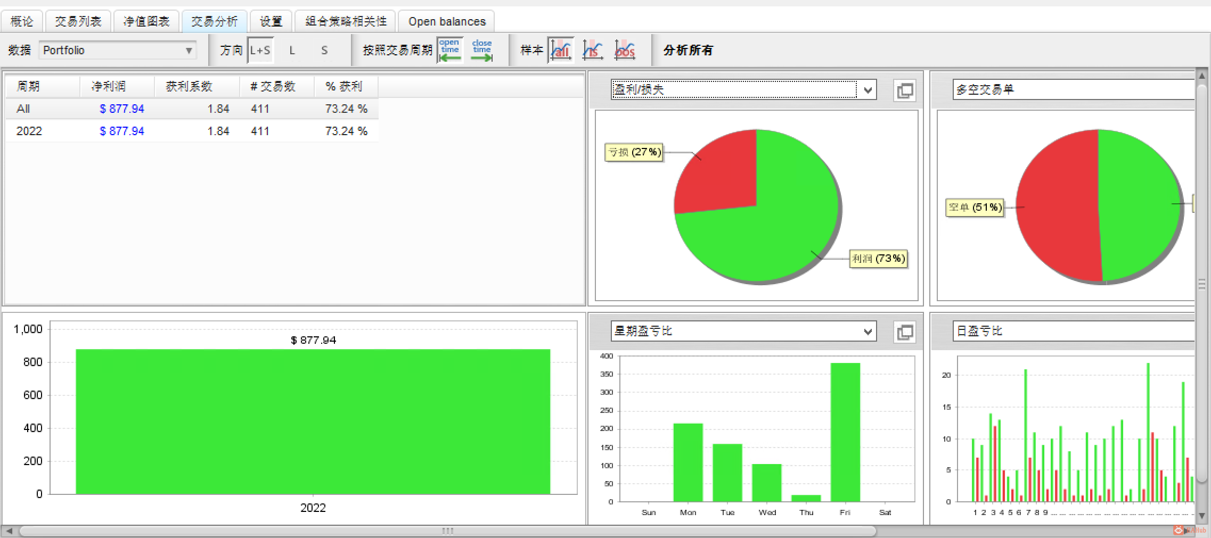This screenshot has height=538, width=1211.
Task: Click the 1.84 profit factor in All row
Action: coord(218,109)
